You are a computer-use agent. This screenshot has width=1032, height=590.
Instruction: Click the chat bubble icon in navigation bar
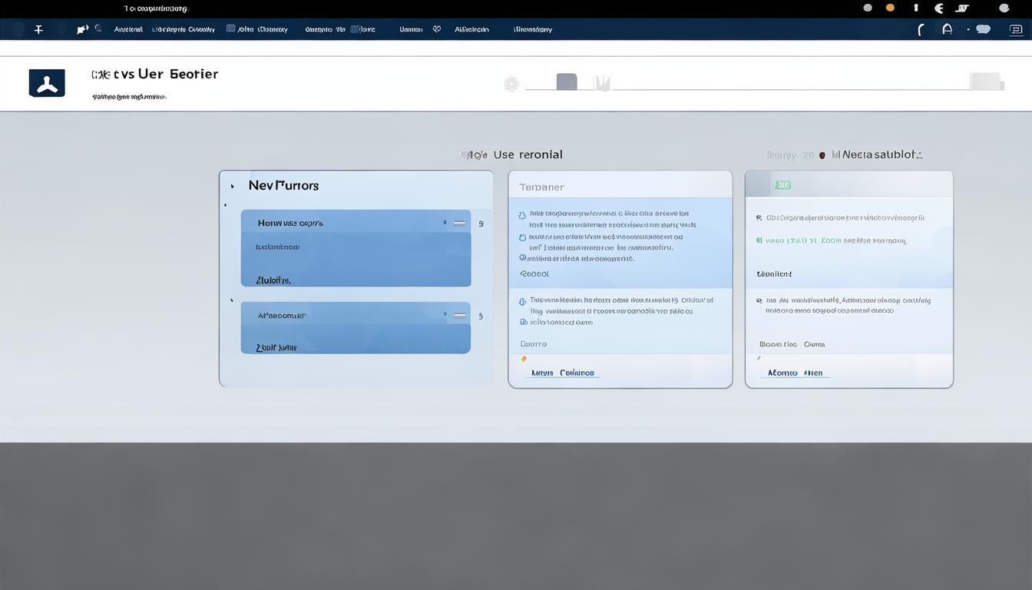tap(983, 29)
